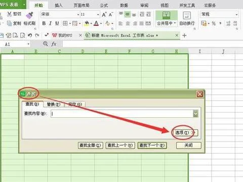This screenshot has width=243, height=182.
Task: Open the font size 11 dropdown
Action: 98,15
